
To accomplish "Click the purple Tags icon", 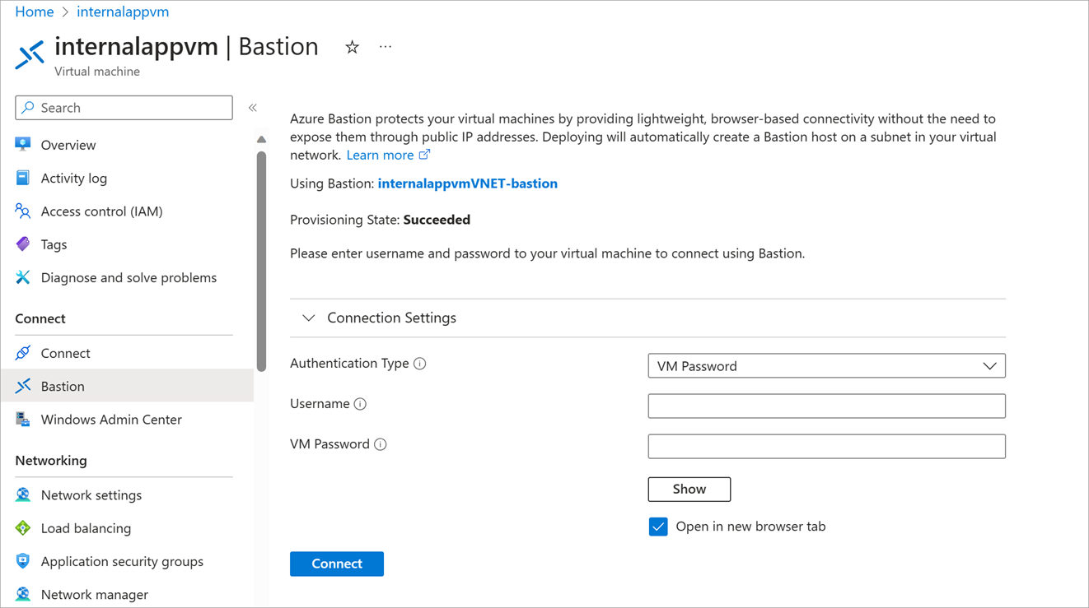I will click(x=23, y=244).
